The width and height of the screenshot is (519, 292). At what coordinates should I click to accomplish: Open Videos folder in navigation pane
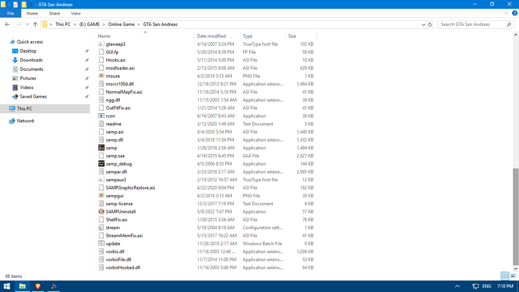tap(27, 88)
